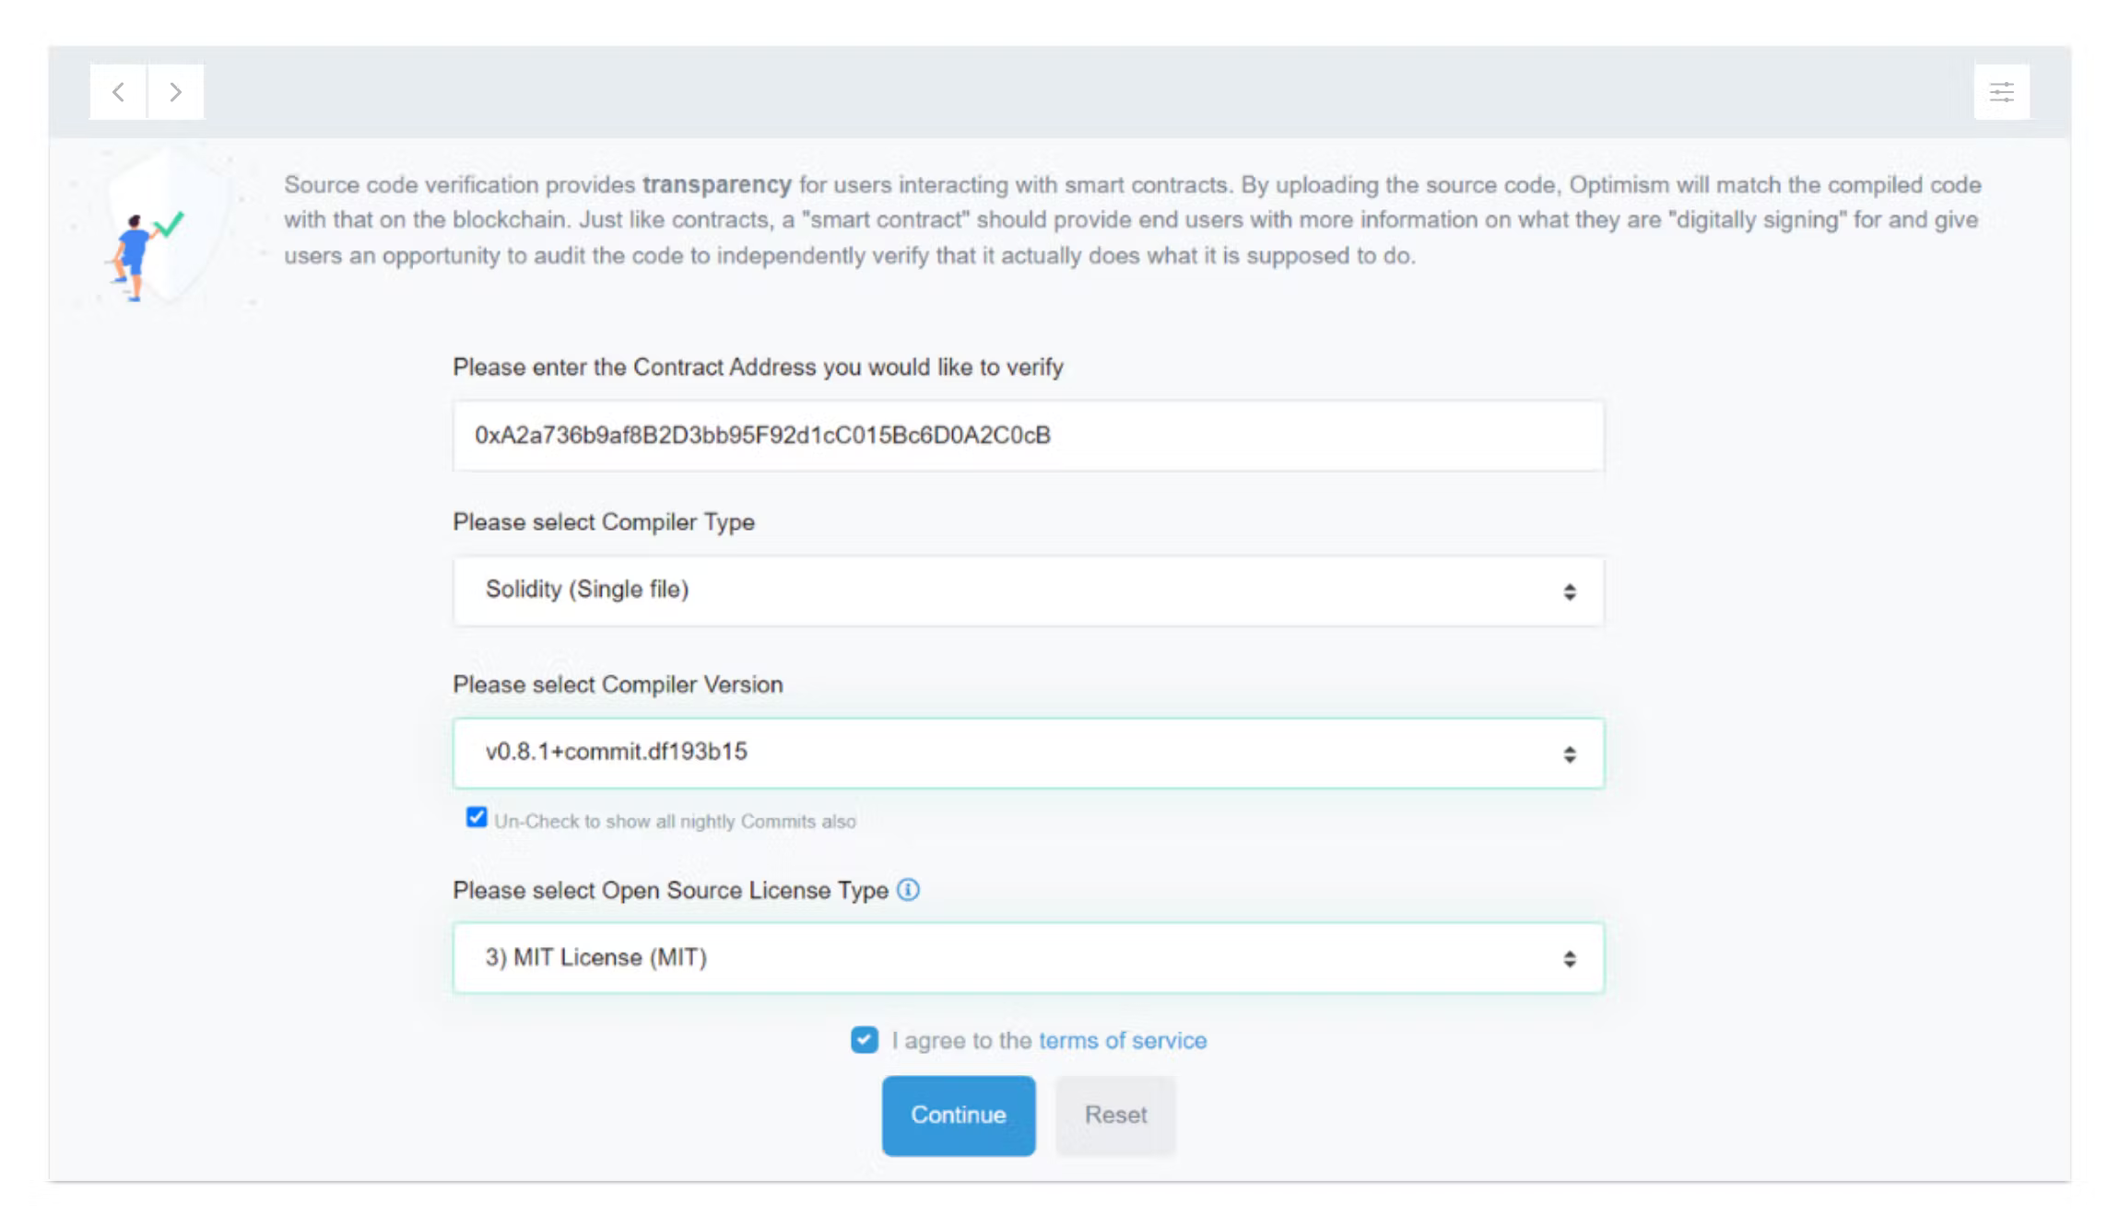
Task: Click the forward arrow navigation icon
Action: pyautogui.click(x=175, y=92)
